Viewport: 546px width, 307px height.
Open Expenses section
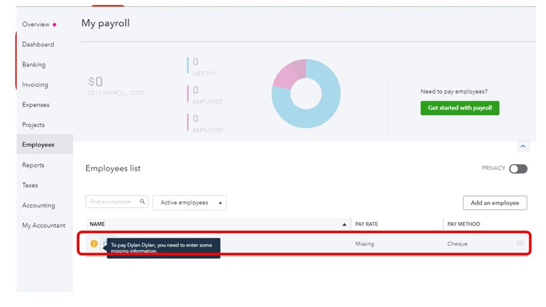(x=36, y=105)
